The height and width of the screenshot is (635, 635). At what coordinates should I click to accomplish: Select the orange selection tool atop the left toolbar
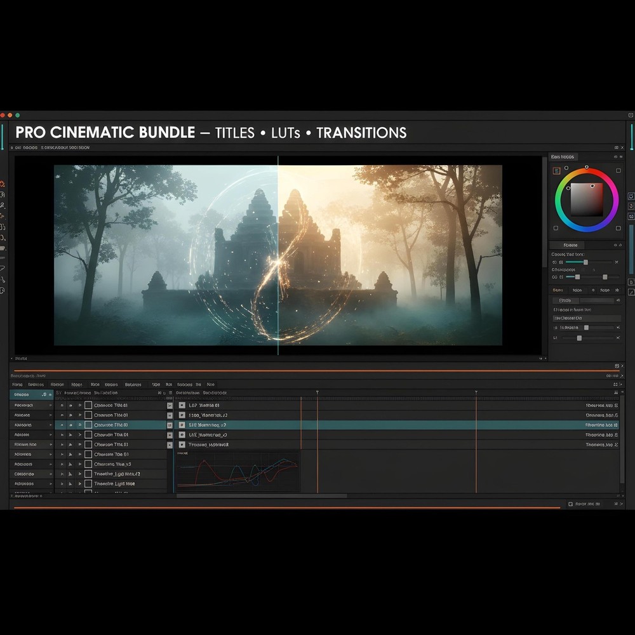6,183
